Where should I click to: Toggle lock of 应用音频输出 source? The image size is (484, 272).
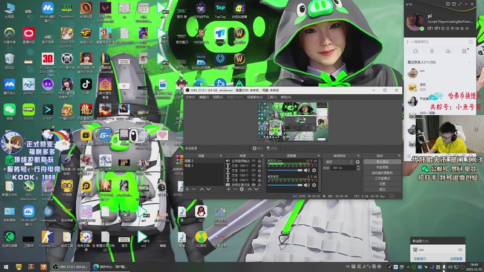point(260,161)
